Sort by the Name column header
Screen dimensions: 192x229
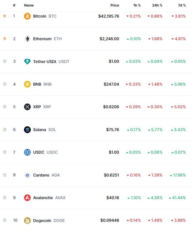pyautogui.click(x=29, y=5)
